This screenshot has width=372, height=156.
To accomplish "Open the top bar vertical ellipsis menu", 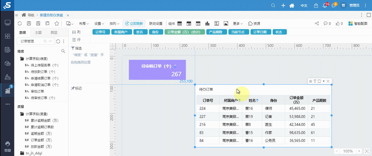I will coord(366,5).
